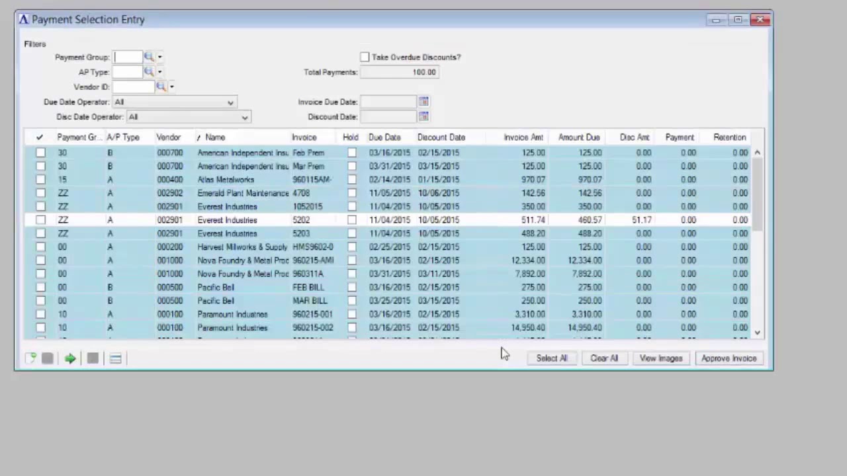
Task: Click the Payment Selection Entry title icon
Action: (x=24, y=20)
